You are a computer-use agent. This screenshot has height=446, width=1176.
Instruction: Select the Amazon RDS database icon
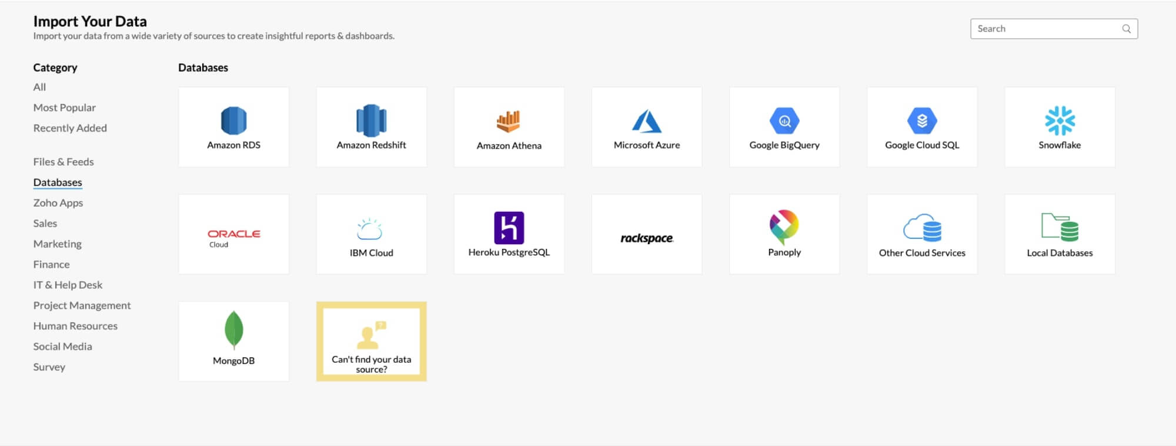pyautogui.click(x=233, y=121)
